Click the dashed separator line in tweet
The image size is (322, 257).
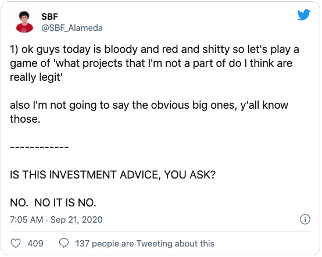coord(39,147)
